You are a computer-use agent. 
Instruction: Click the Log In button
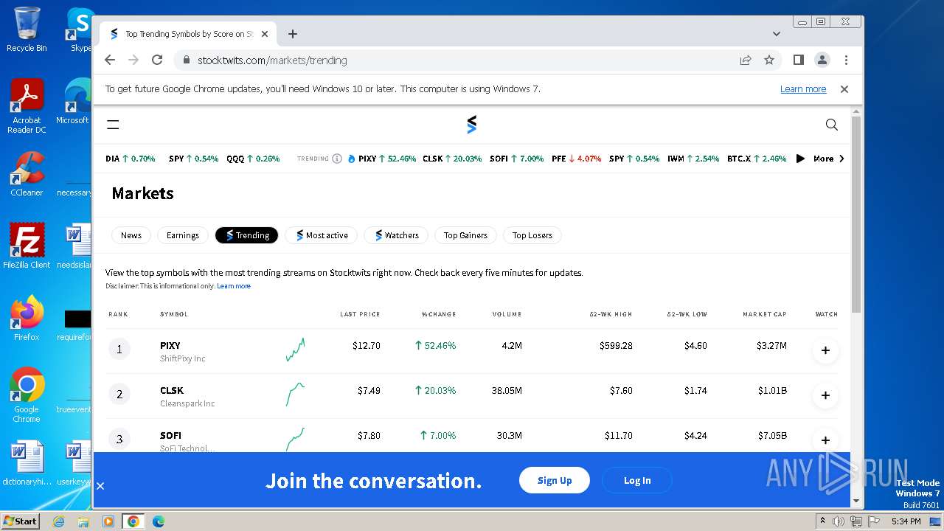point(637,481)
